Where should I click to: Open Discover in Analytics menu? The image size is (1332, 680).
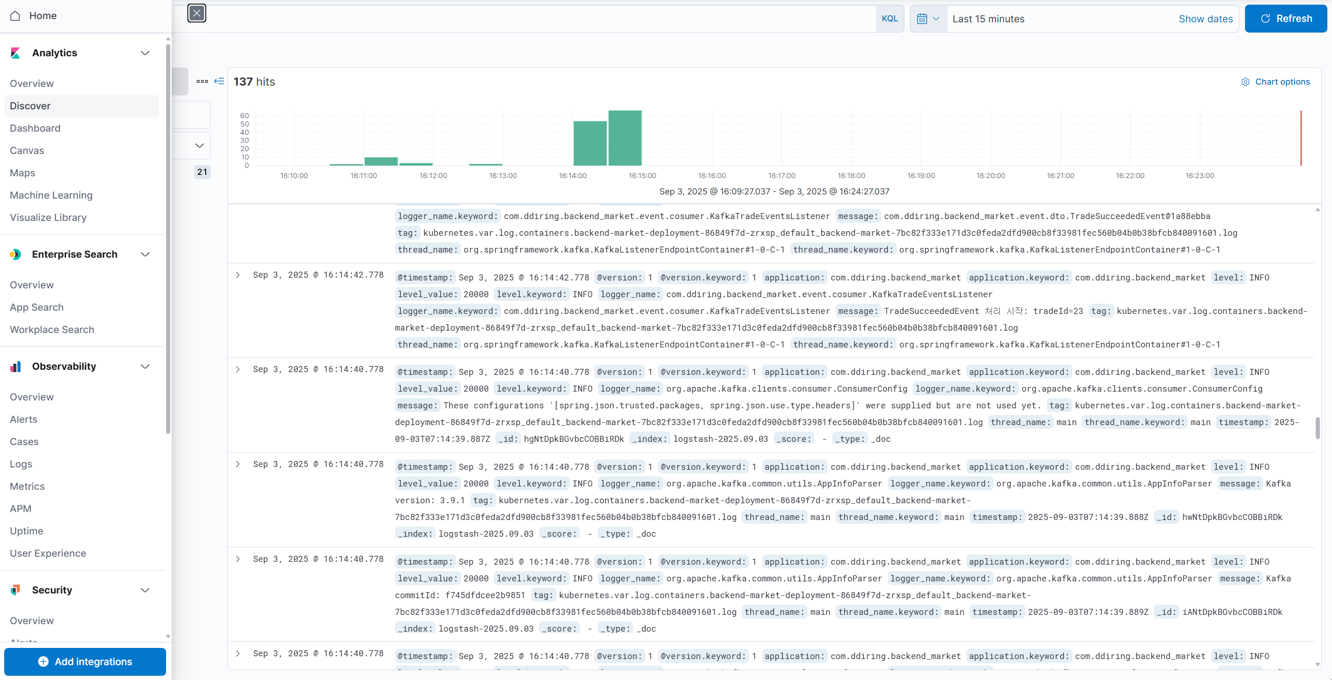[30, 106]
